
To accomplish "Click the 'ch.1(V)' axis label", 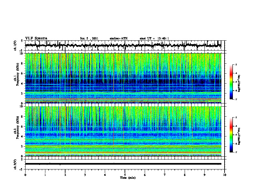I will pos(15,45).
